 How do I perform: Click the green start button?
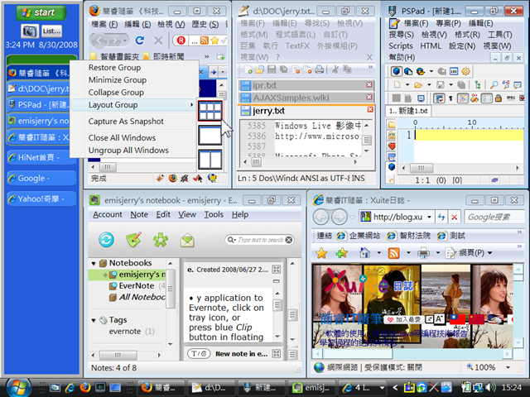(41, 13)
